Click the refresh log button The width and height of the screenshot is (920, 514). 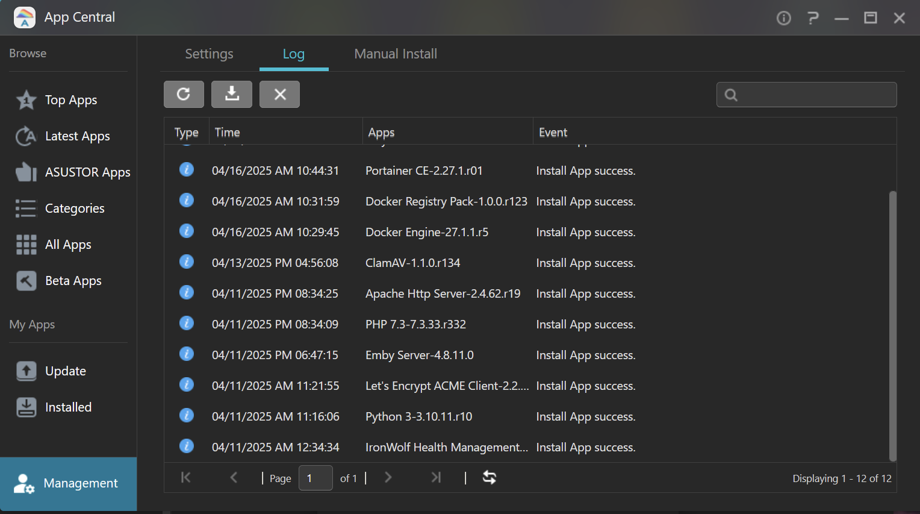point(184,95)
